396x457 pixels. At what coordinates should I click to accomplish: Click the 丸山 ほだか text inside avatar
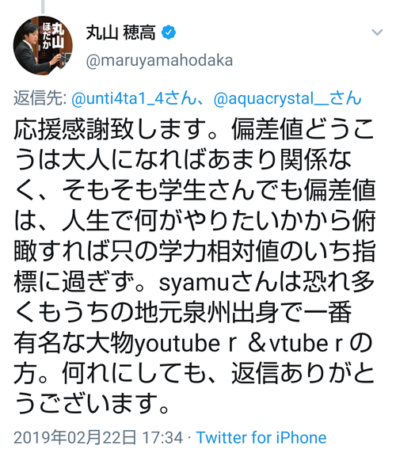point(54,36)
